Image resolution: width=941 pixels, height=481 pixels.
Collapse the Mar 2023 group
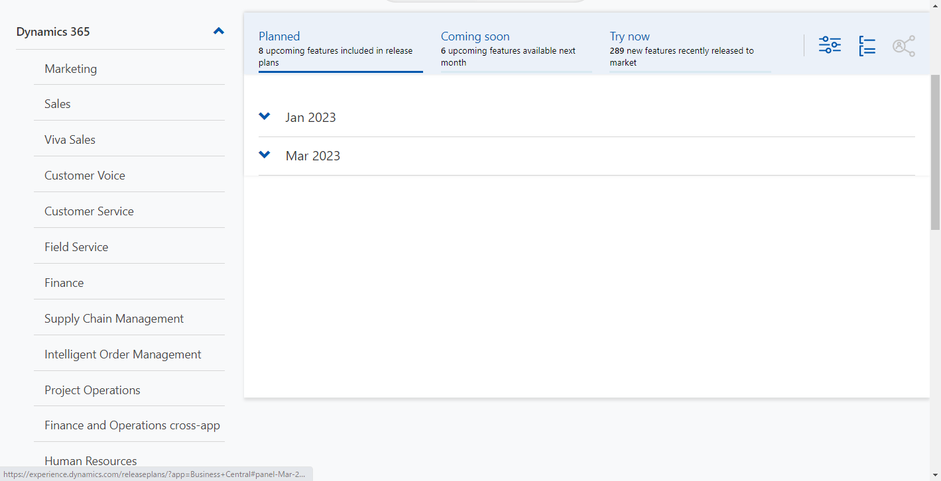pos(265,154)
